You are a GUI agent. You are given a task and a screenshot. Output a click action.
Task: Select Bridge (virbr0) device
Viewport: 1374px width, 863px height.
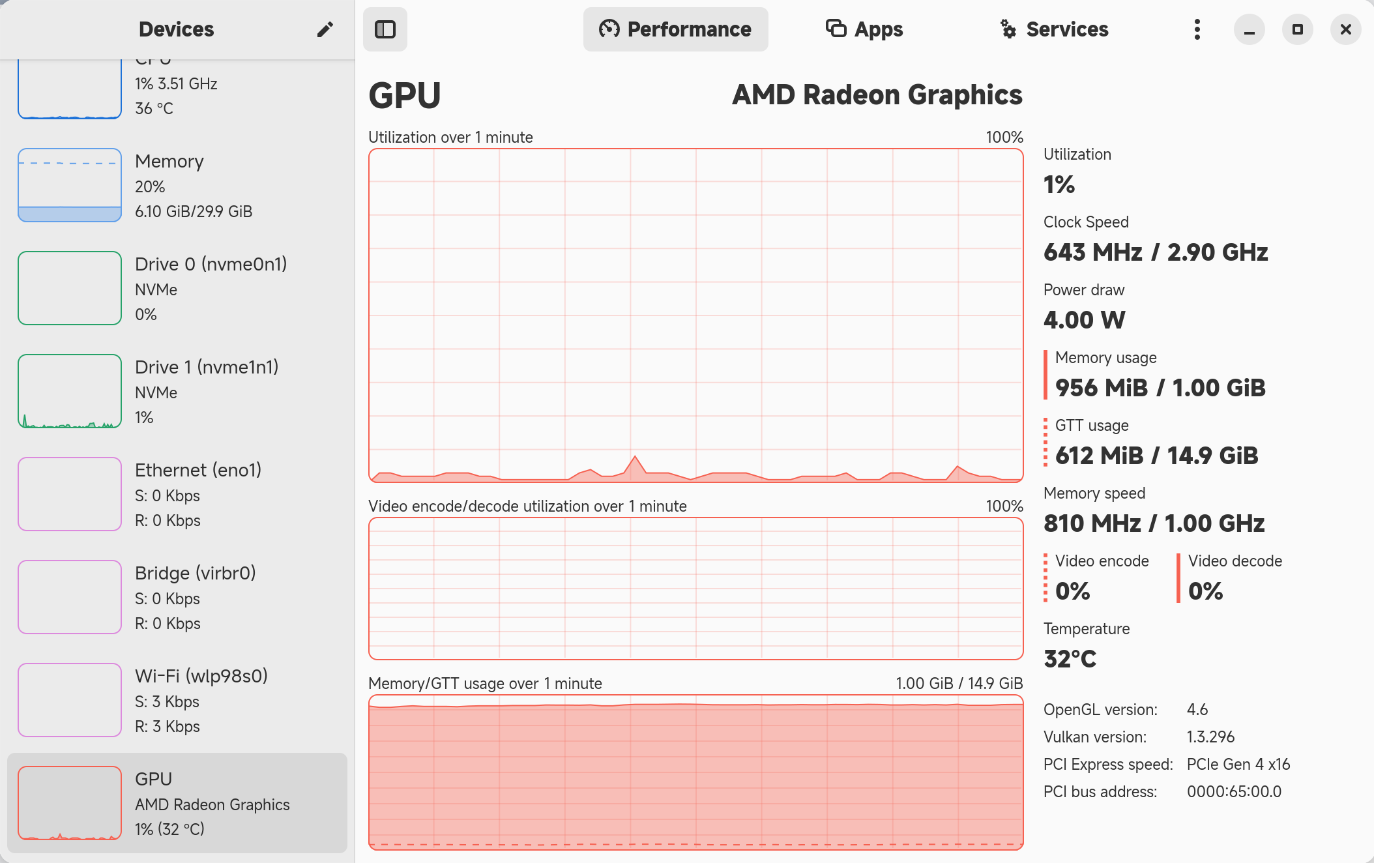177,598
